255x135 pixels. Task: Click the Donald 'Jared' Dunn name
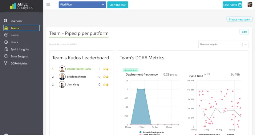pos(79,69)
